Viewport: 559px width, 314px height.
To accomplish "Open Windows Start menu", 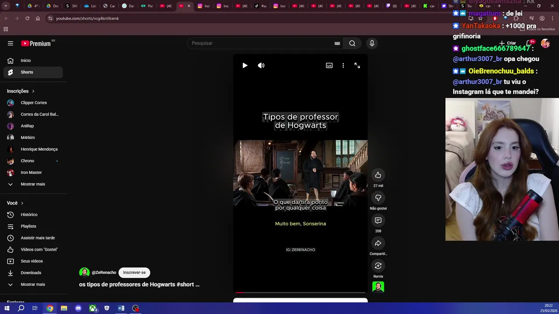I will tap(7, 308).
